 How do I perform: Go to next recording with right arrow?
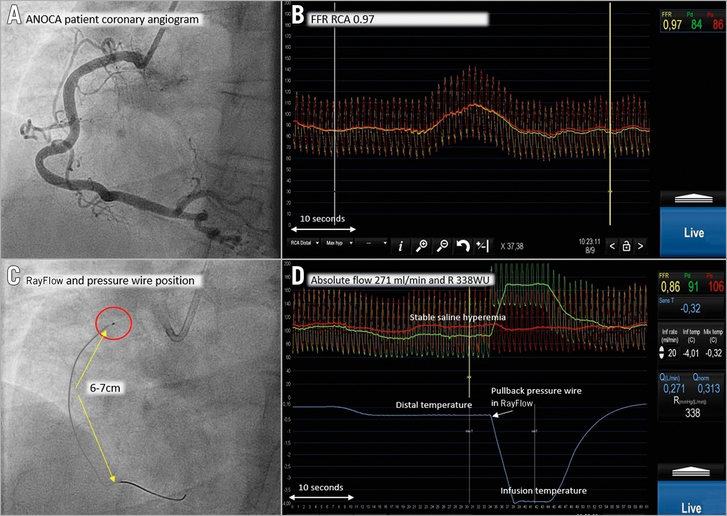tap(640, 246)
